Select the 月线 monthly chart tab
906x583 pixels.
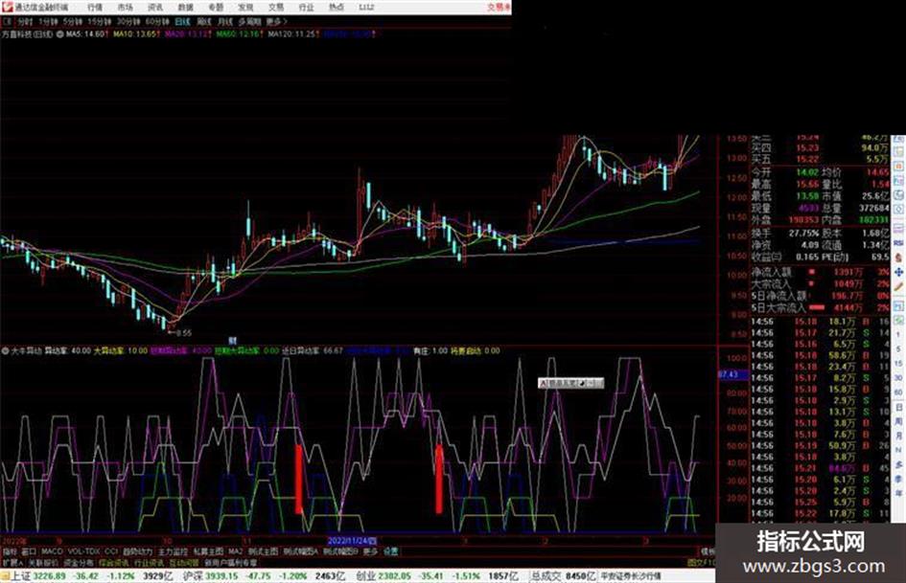(224, 21)
